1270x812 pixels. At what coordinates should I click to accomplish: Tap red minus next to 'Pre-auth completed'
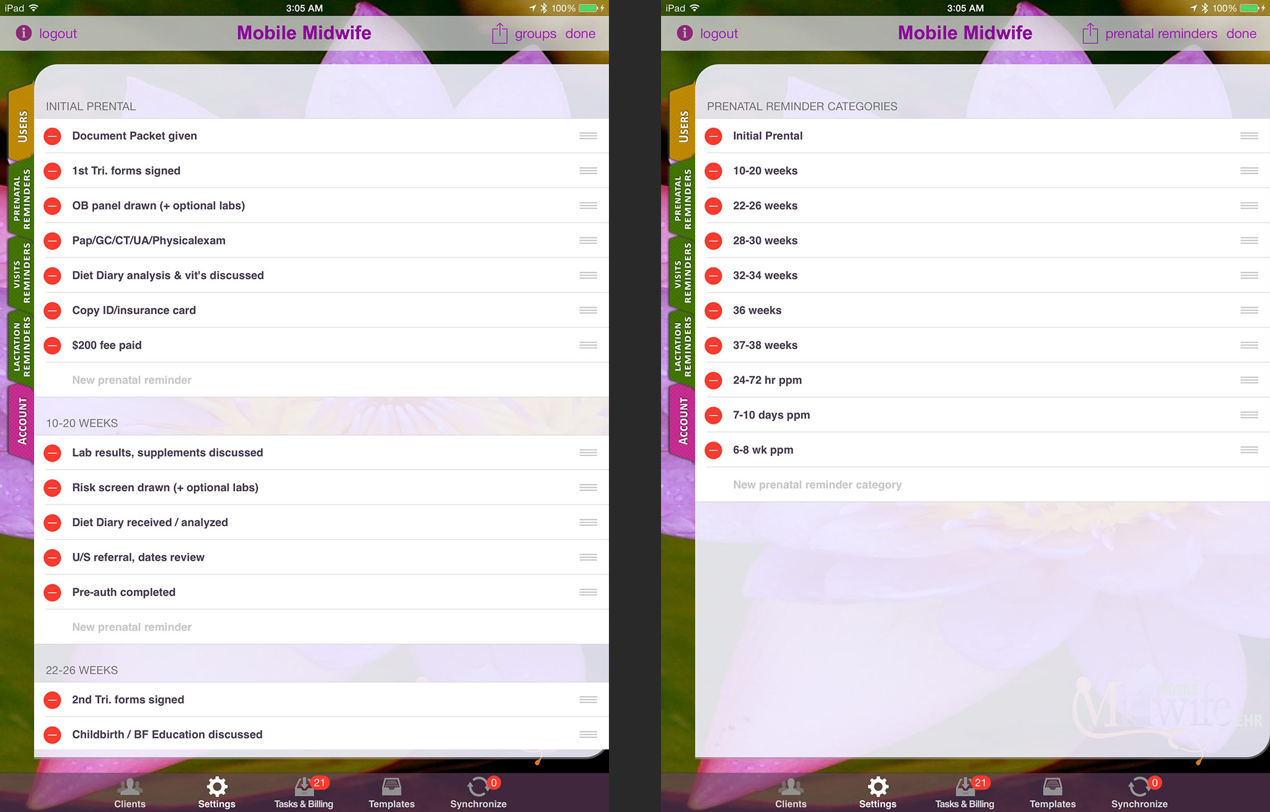coord(53,592)
